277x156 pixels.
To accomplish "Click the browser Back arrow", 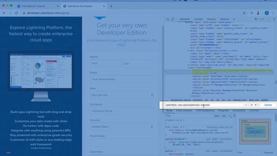I will [x=4, y=13].
